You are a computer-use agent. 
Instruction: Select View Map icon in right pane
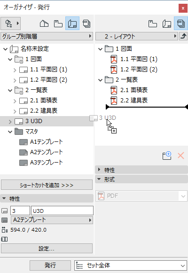[153, 23]
